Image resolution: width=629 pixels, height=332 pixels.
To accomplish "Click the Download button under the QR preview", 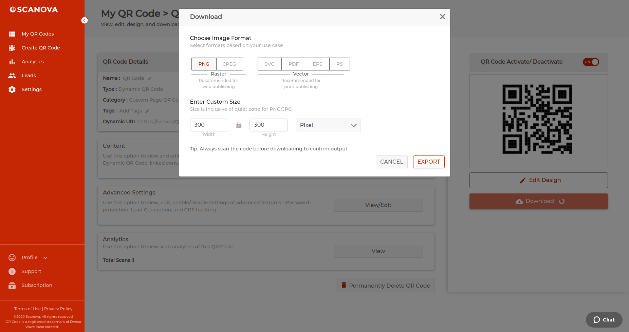I will click(x=539, y=201).
